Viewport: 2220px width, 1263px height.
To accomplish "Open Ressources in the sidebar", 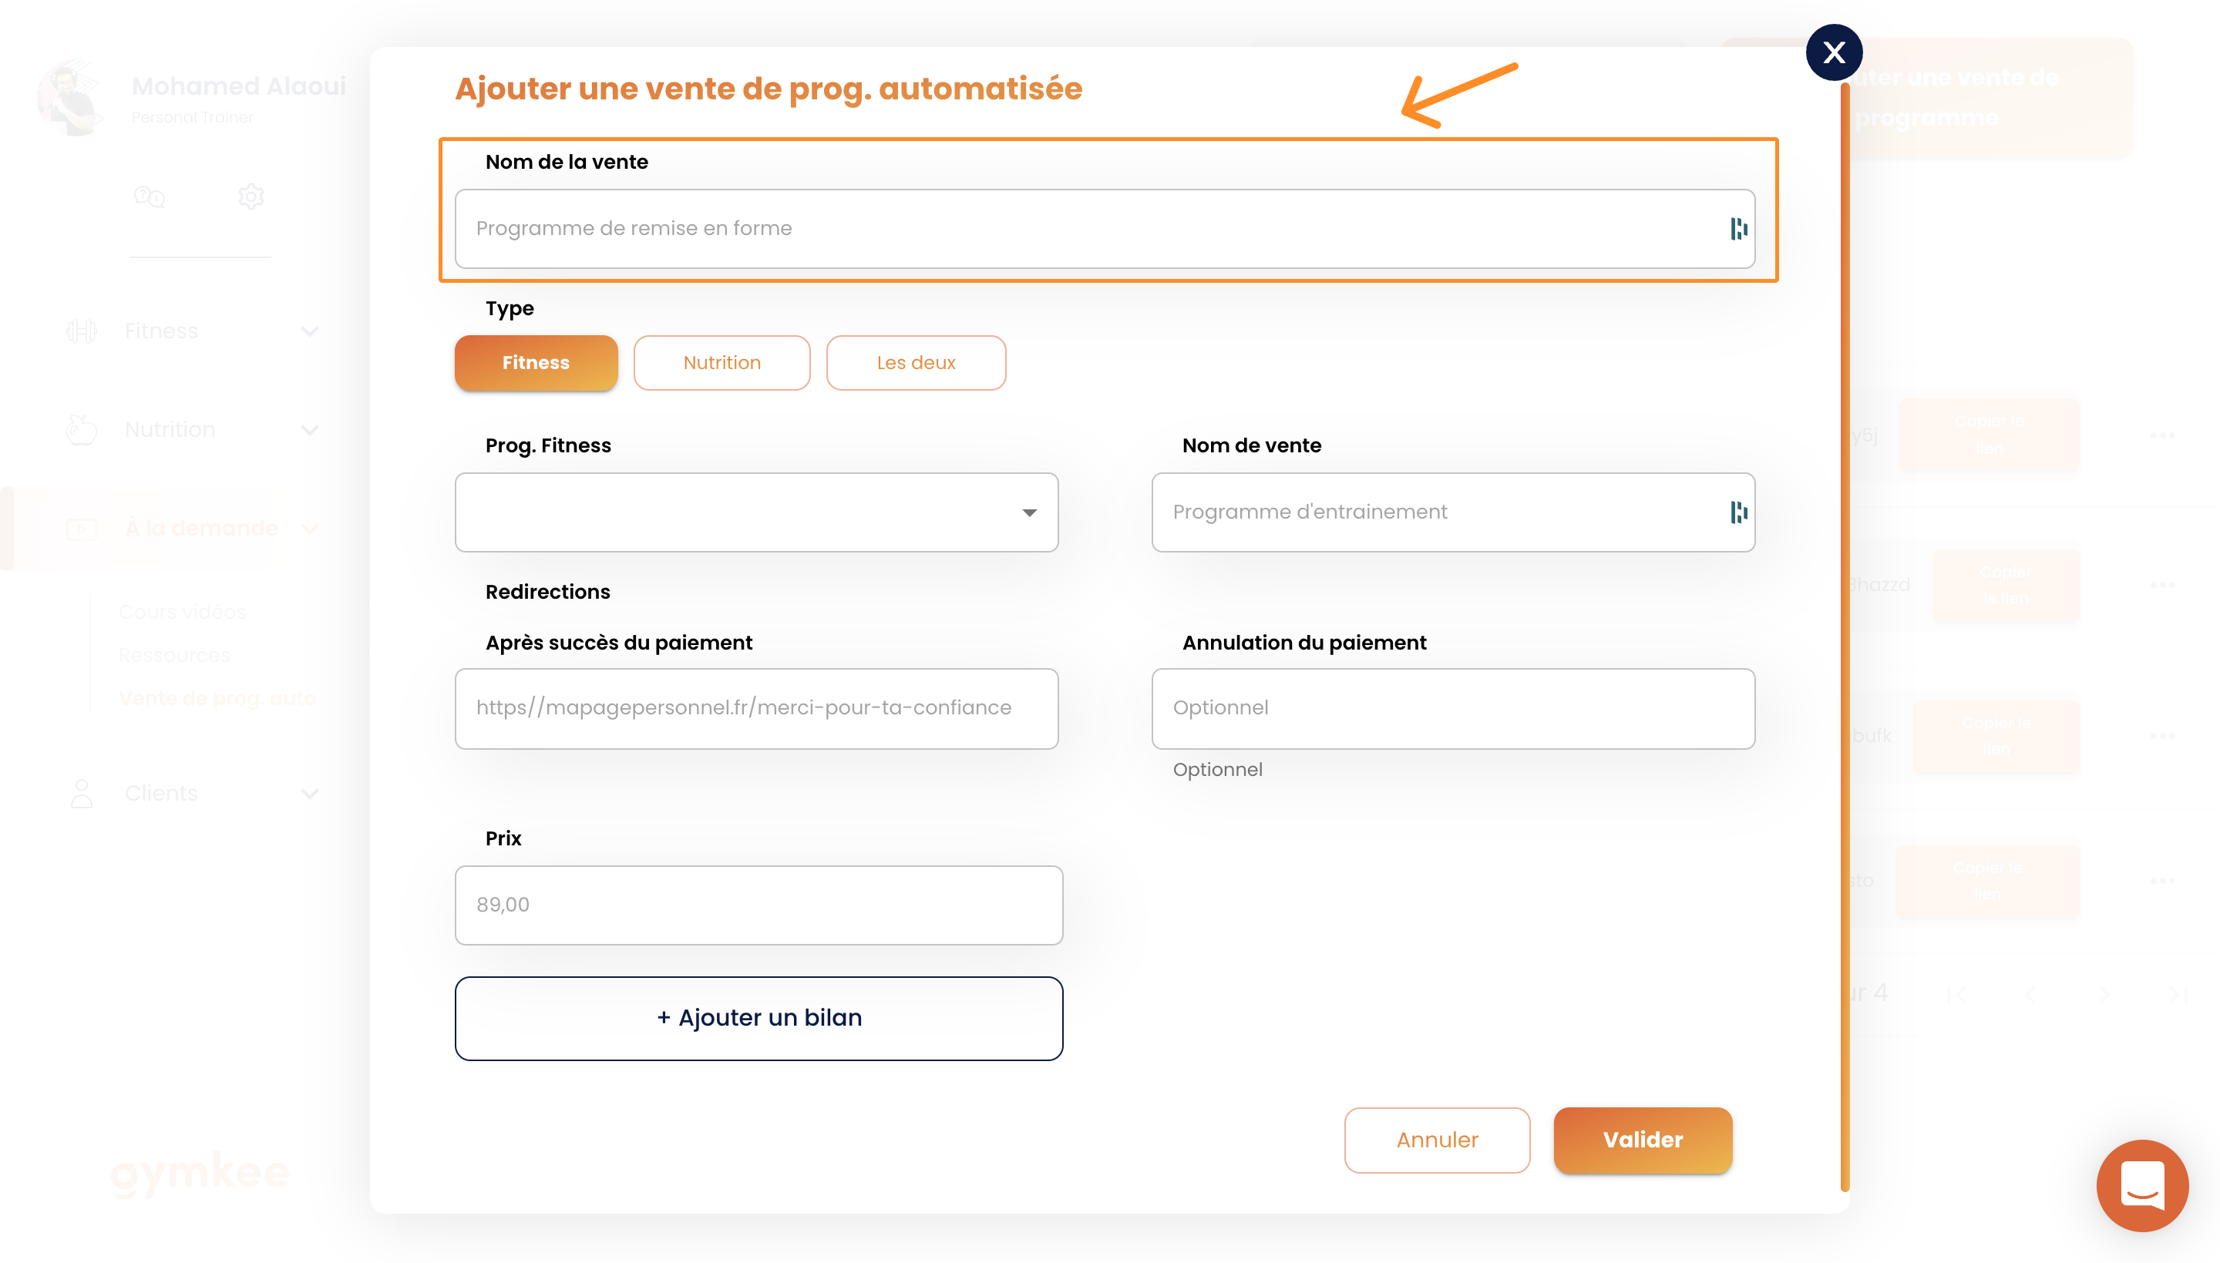I will (x=174, y=655).
